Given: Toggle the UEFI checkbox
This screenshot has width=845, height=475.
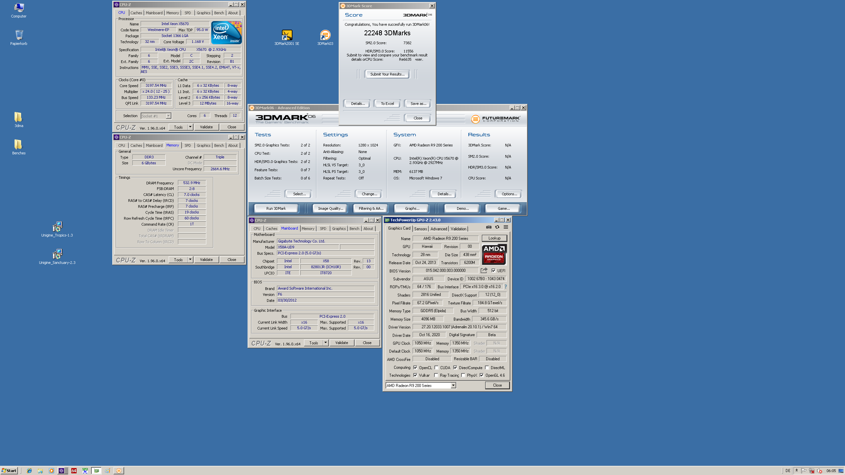Looking at the screenshot, I should tap(493, 270).
